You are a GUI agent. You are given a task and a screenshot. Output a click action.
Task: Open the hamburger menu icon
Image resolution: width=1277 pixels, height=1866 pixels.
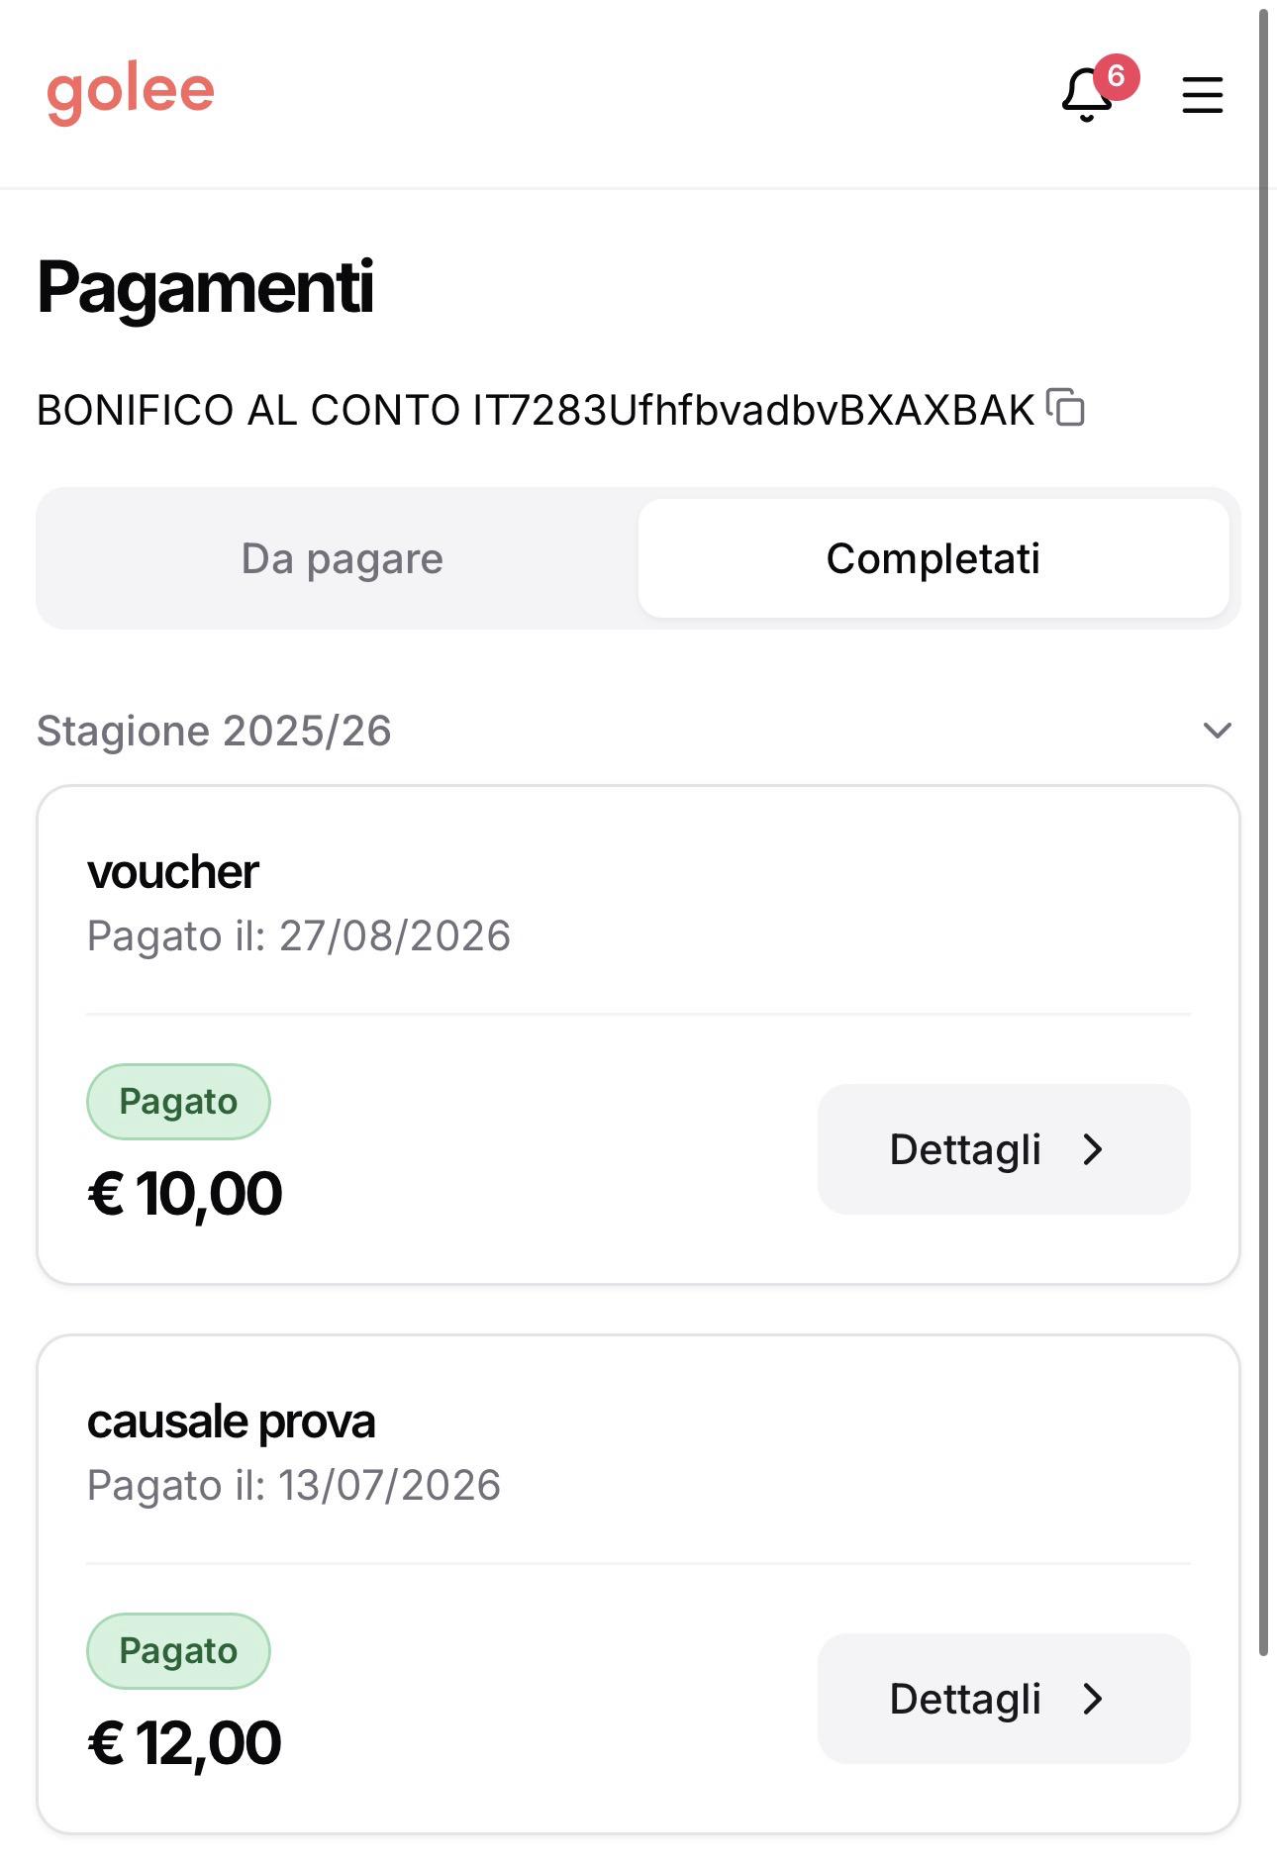pos(1202,95)
